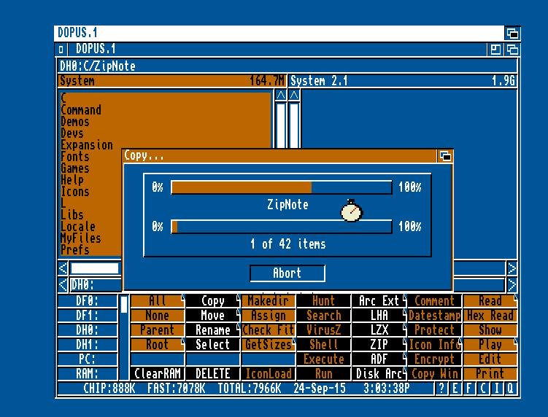This screenshot has height=417, width=548.
Task: Click left panel horizontal scroll left arrow
Action: pos(63,268)
